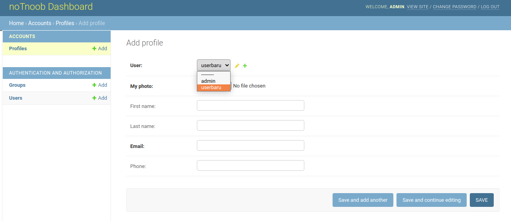Screen dimensions: 511x221
Task: Choose 'userbaru' option in dropdown list
Action: [211, 88]
